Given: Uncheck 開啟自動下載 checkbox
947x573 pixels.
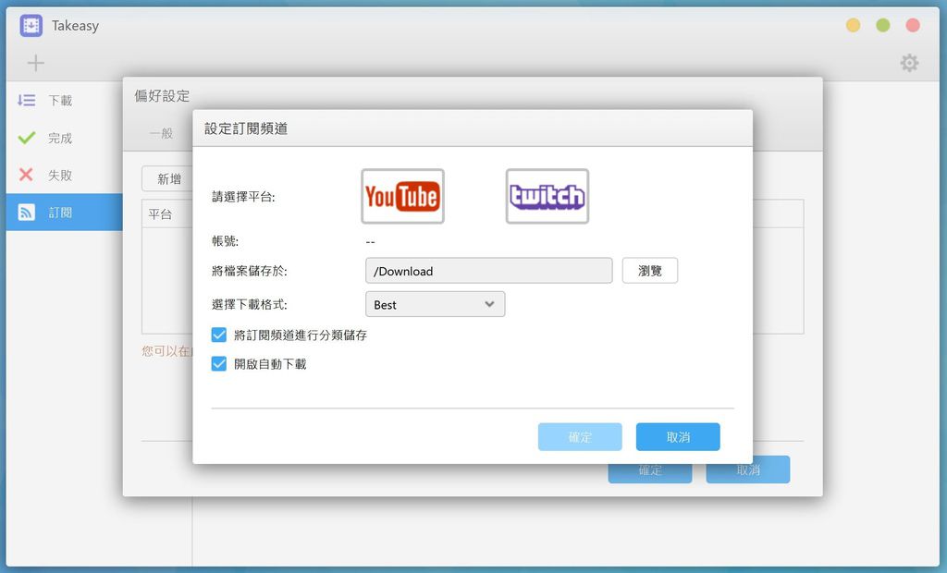Looking at the screenshot, I should click(x=218, y=363).
